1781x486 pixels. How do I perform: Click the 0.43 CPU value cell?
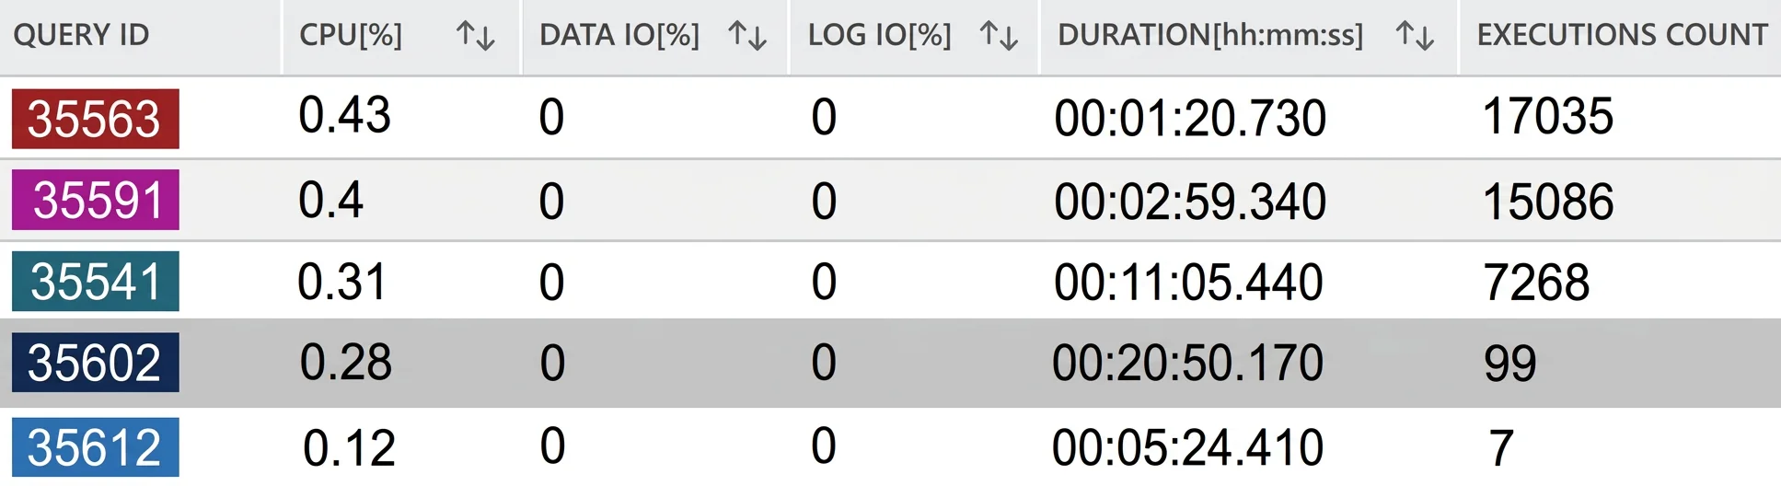click(x=345, y=115)
